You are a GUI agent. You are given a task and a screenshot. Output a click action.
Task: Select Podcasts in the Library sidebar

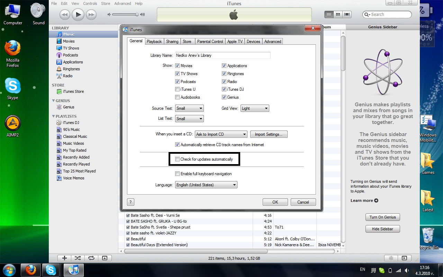[70, 55]
